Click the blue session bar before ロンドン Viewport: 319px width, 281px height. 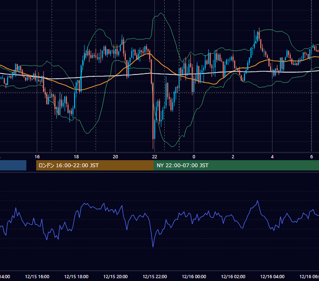[x=13, y=165]
